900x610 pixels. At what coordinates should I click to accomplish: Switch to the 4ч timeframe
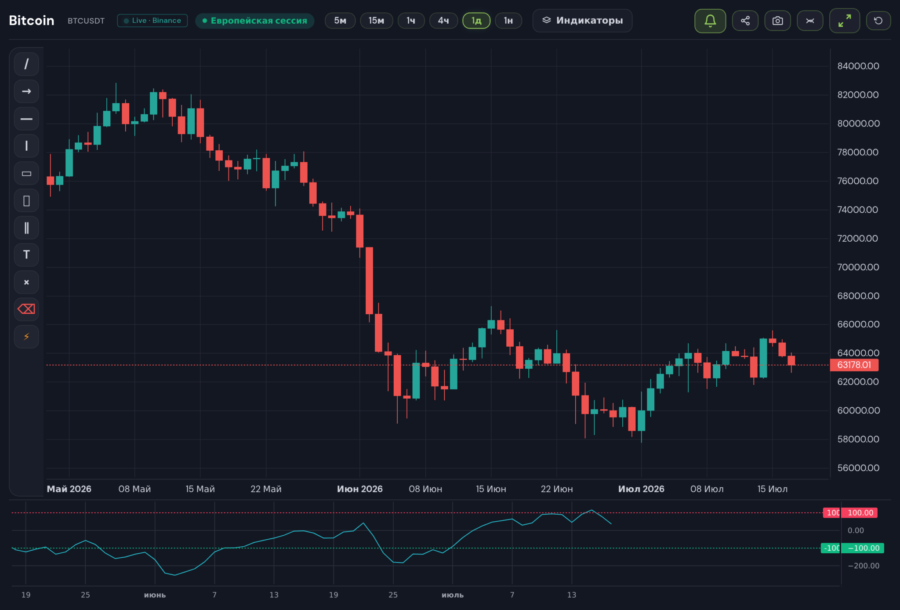pyautogui.click(x=443, y=21)
